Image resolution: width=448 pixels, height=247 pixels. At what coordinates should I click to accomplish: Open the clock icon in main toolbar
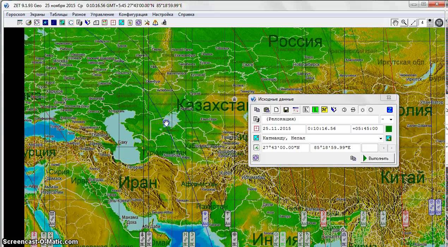[113, 23]
